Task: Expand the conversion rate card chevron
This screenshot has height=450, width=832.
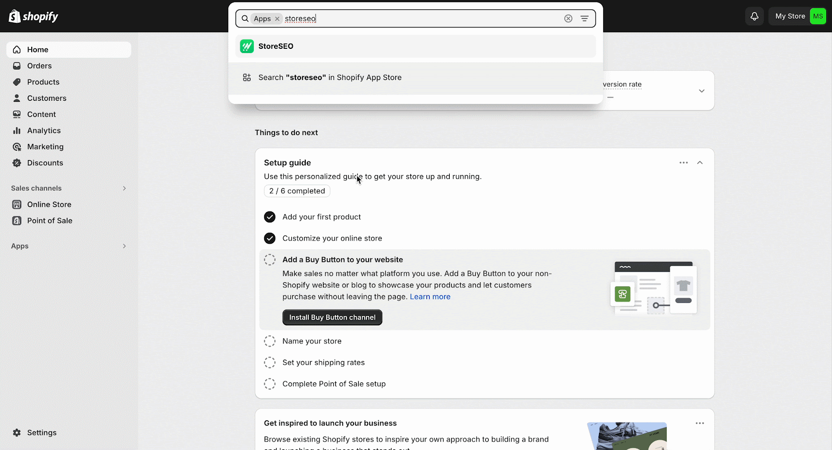Action: pyautogui.click(x=701, y=91)
